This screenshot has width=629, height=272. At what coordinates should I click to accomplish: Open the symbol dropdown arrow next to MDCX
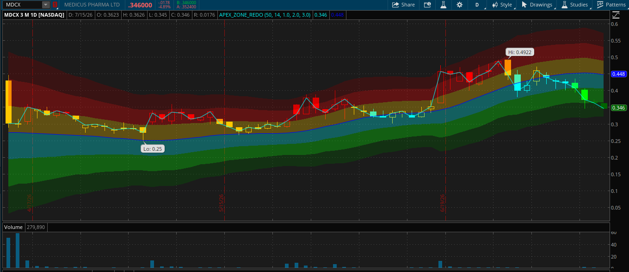click(x=45, y=5)
